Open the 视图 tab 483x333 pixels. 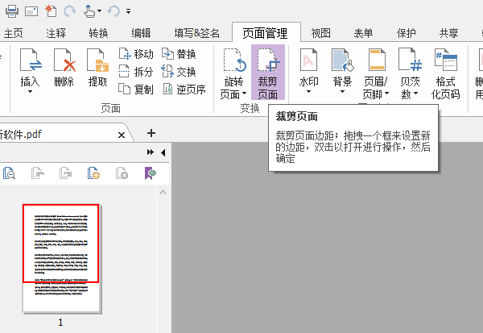(x=320, y=33)
